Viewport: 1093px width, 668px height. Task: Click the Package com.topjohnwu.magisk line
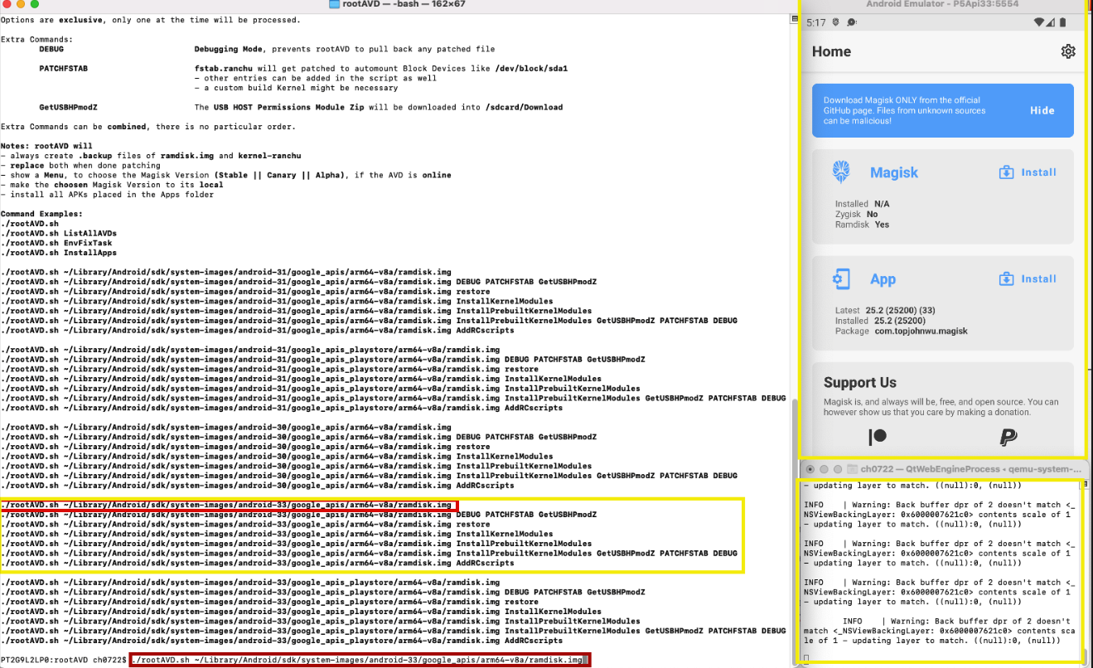click(901, 331)
